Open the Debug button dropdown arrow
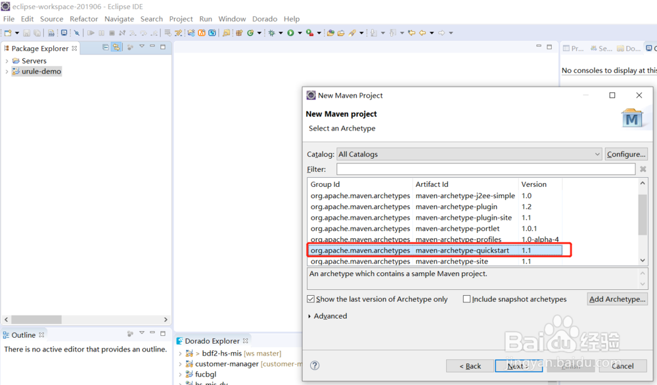Image resolution: width=657 pixels, height=385 pixels. tap(281, 33)
